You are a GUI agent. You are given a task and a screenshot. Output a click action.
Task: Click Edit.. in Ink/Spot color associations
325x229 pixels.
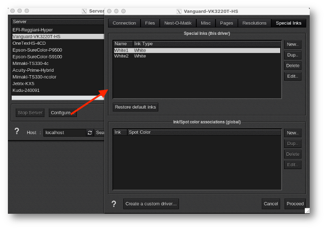click(292, 165)
